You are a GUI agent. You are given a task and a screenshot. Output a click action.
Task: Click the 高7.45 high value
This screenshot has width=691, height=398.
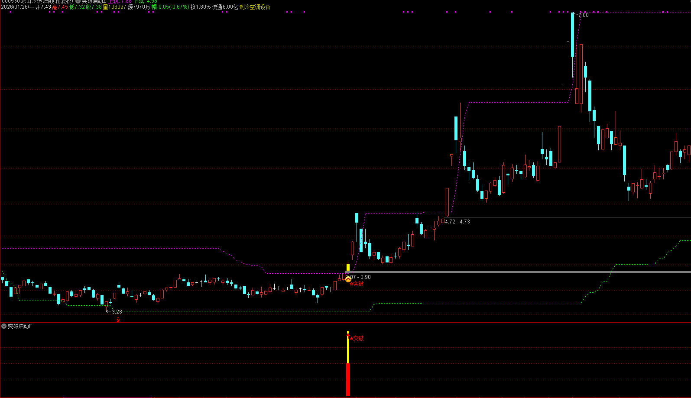[60, 7]
